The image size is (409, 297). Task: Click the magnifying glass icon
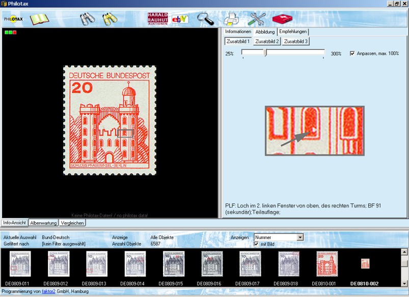pos(206,19)
